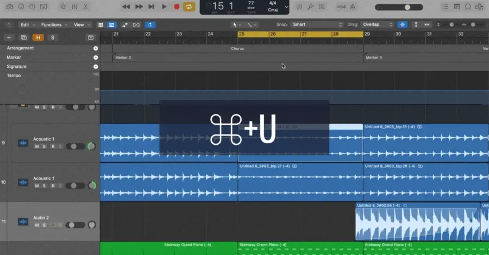Toggle the yellow Cycle button
This screenshot has height=255, width=489.
(x=189, y=7)
